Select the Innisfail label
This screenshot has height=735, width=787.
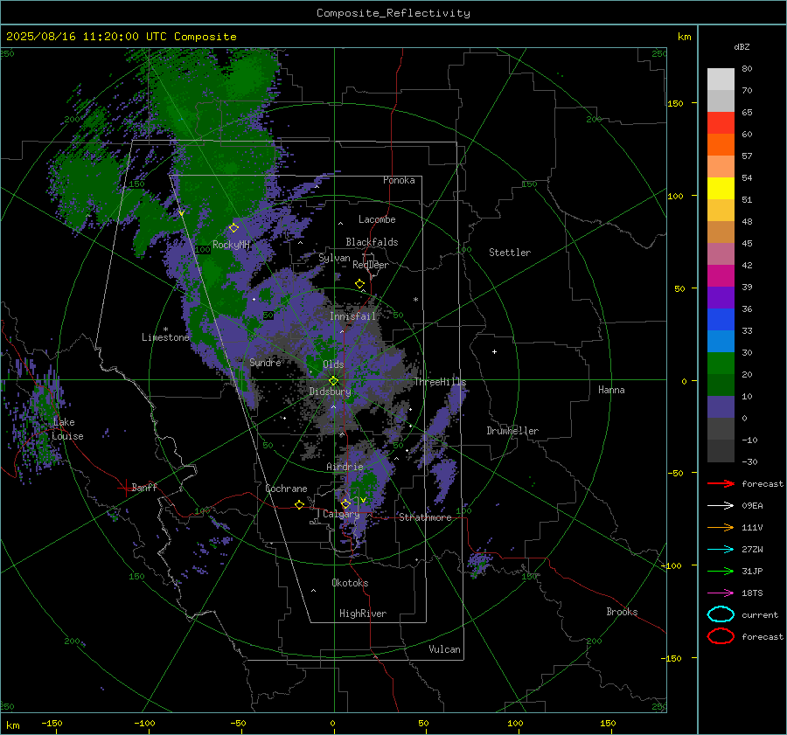click(x=352, y=316)
